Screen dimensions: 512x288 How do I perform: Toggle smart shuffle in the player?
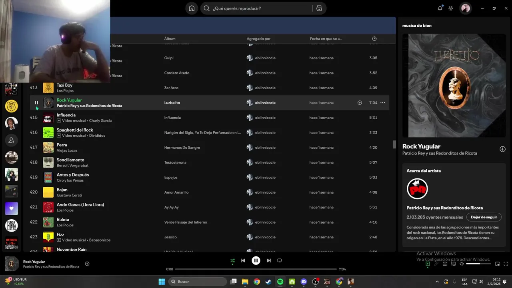pyautogui.click(x=232, y=260)
